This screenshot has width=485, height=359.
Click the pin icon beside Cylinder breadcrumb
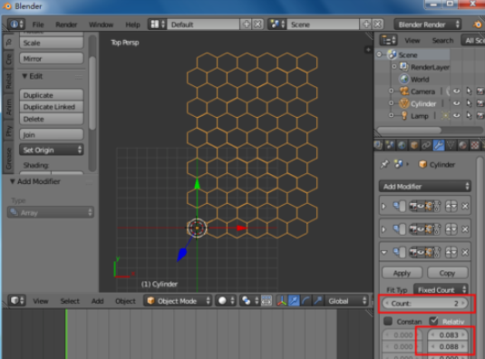pos(384,164)
